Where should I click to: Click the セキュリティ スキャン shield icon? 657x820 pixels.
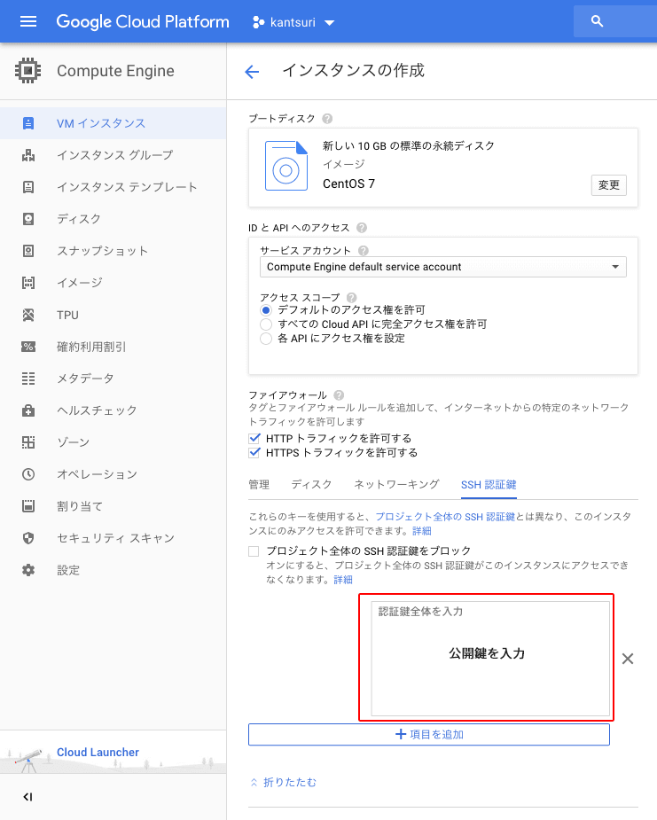tap(28, 538)
